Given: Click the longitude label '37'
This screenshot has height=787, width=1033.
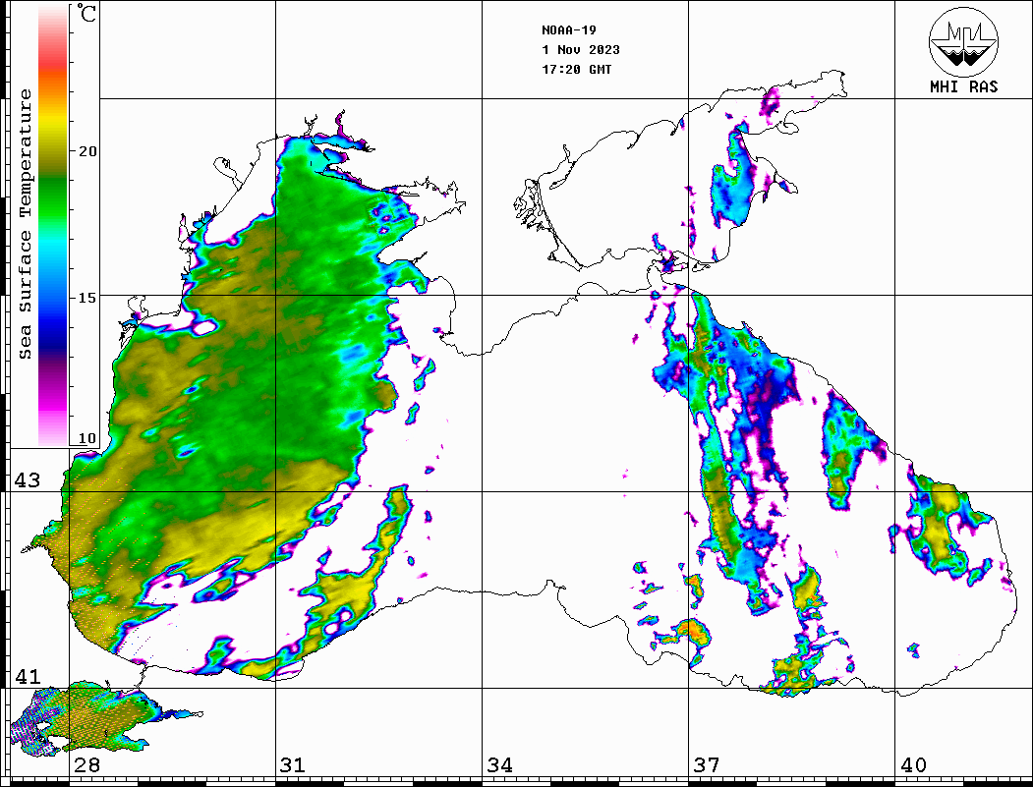Looking at the screenshot, I should click(707, 765).
